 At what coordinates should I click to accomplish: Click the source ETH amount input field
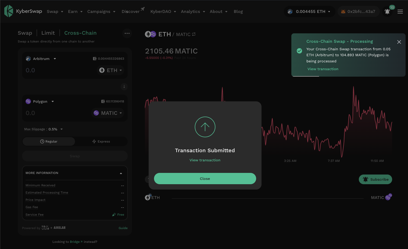(x=54, y=70)
